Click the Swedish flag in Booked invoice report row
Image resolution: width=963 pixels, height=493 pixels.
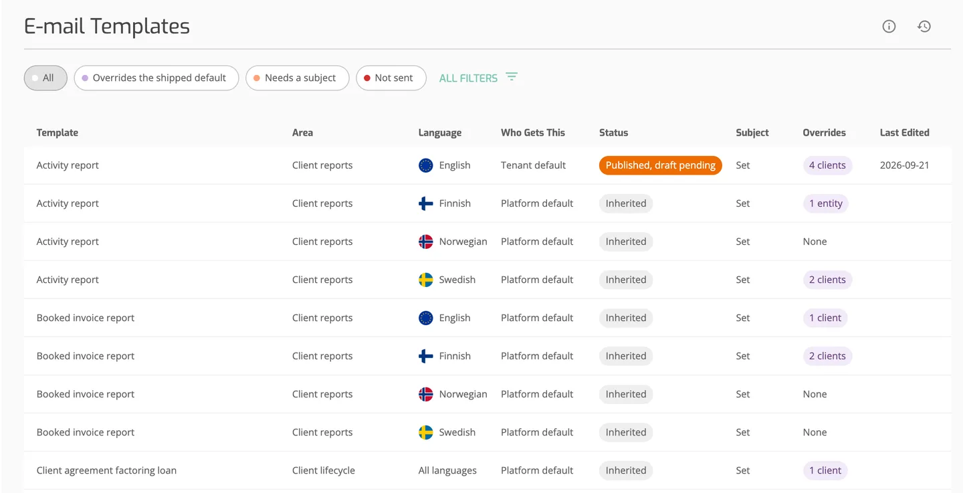tap(426, 432)
